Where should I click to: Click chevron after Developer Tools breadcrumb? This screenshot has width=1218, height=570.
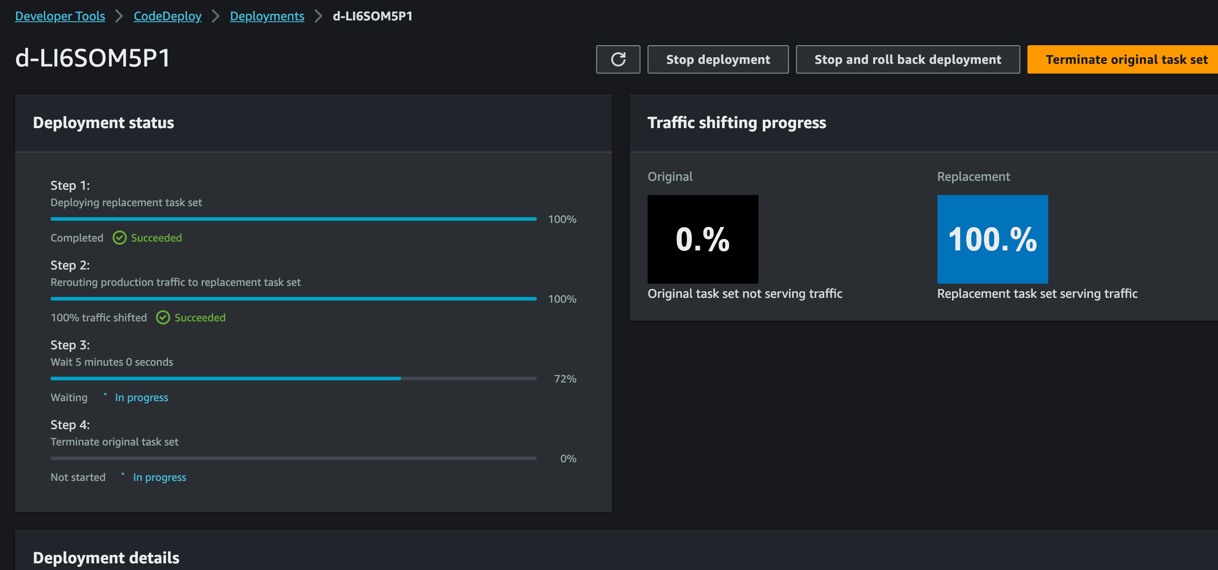[x=119, y=16]
